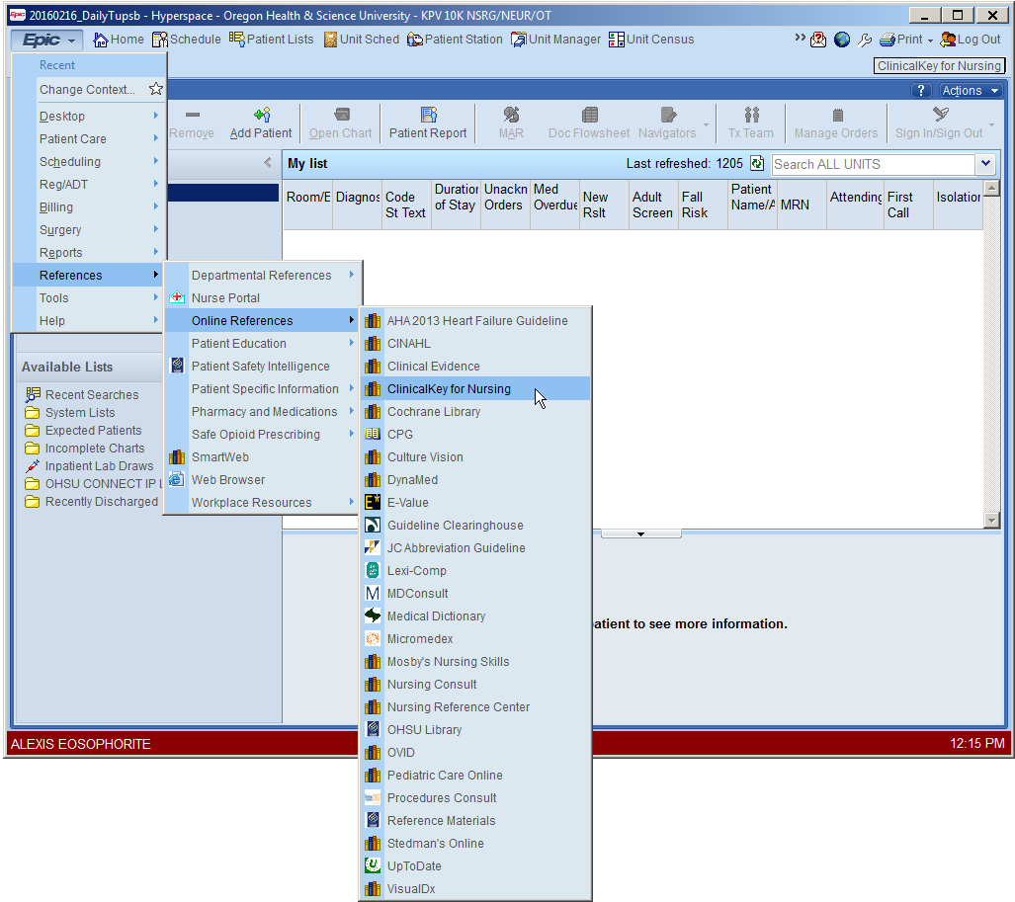Click the patient list scroll up arrow
Viewport: 1015px width, 902px height.
(x=991, y=189)
